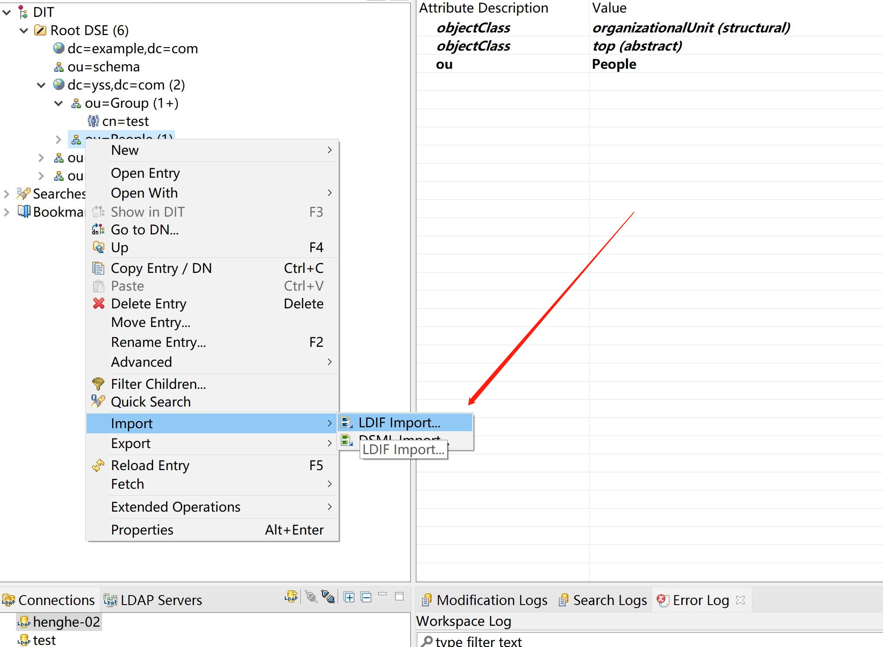This screenshot has width=883, height=647.
Task: Collapse the dc=yss,dc=com node
Action: [x=41, y=85]
